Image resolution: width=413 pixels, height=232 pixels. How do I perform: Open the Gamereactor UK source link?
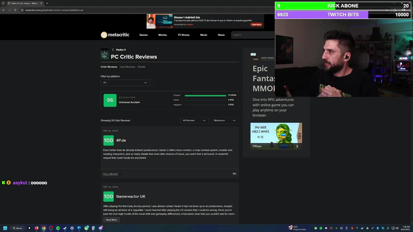[131, 197]
